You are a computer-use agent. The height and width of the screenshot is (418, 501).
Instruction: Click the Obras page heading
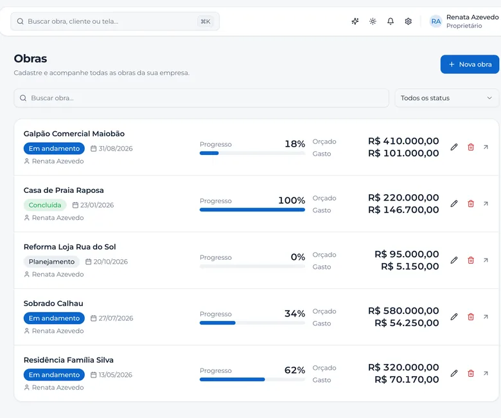[x=30, y=59]
